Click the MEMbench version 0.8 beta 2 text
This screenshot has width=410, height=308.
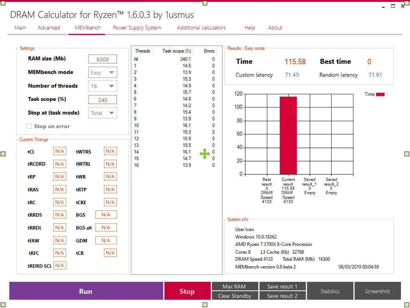(x=265, y=267)
